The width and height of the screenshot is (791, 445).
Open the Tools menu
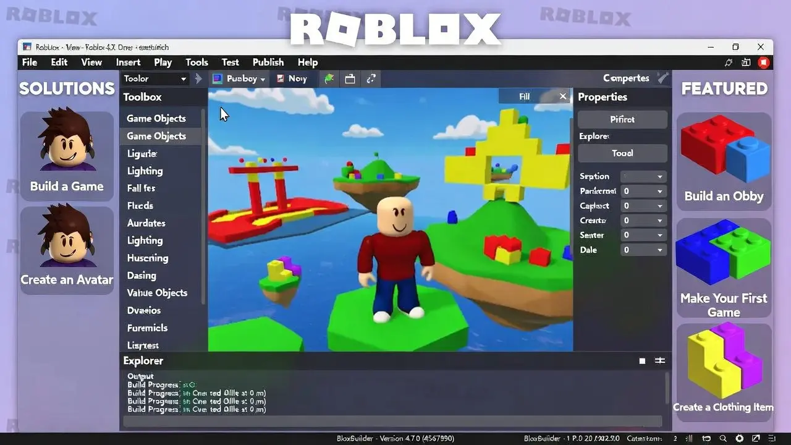pyautogui.click(x=197, y=62)
